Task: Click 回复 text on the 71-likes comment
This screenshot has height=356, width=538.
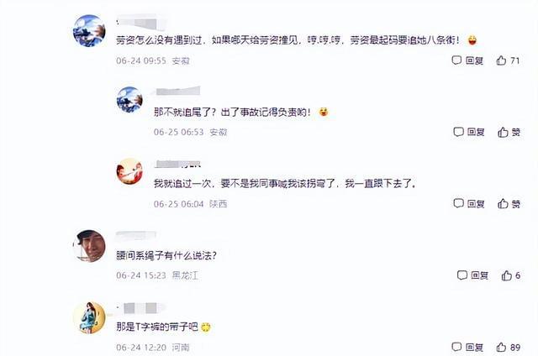Action: (474, 60)
